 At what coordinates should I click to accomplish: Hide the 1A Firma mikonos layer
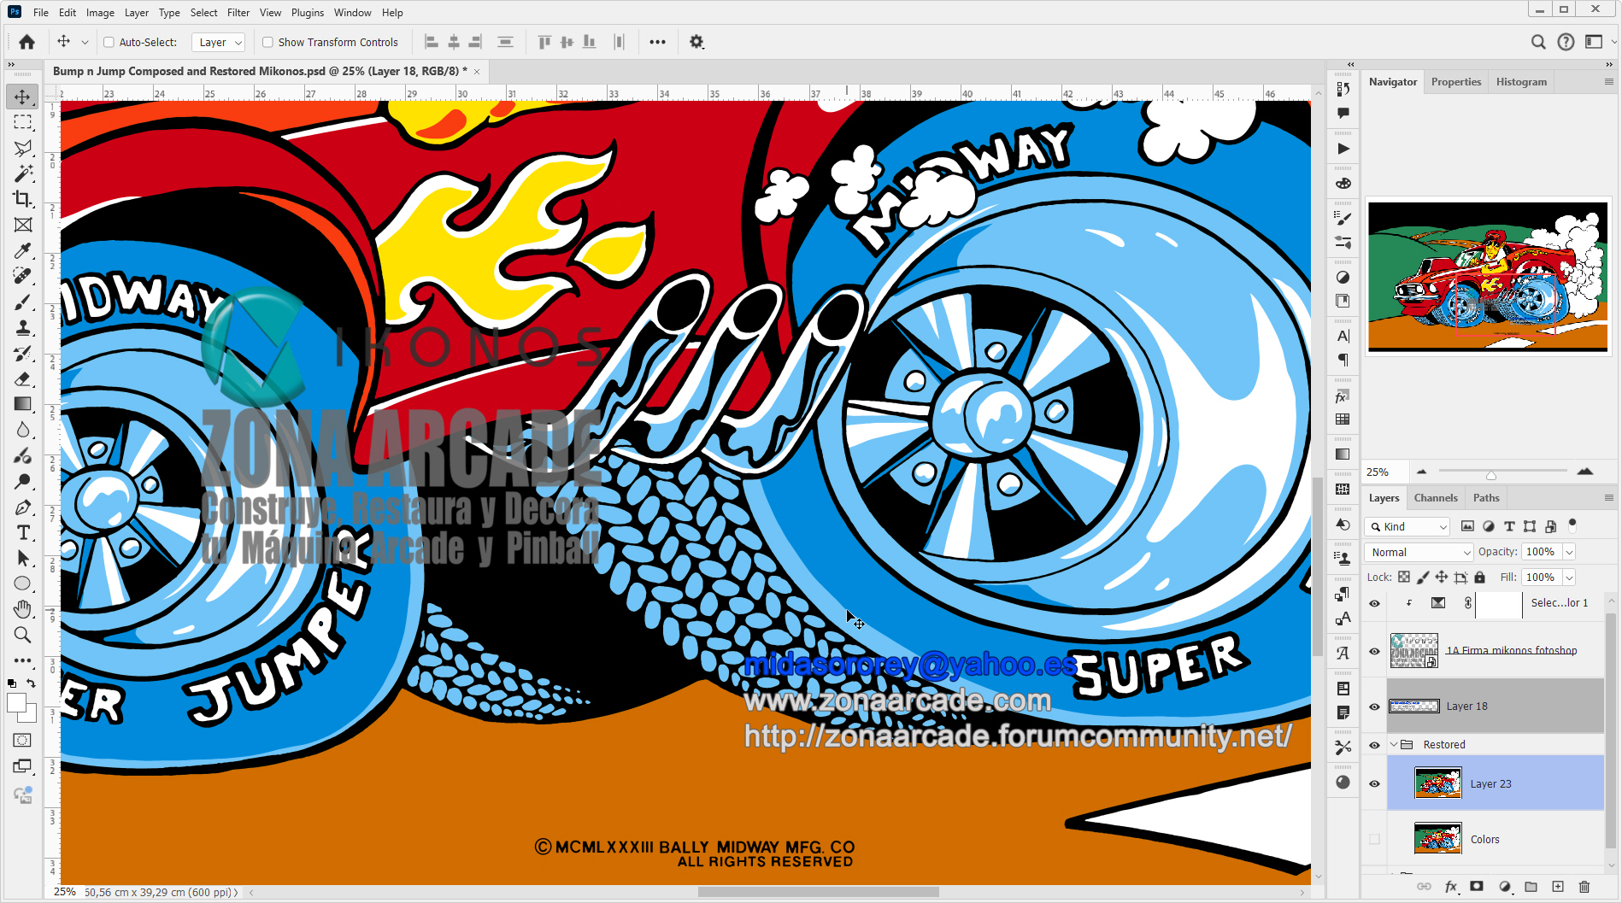tap(1374, 651)
